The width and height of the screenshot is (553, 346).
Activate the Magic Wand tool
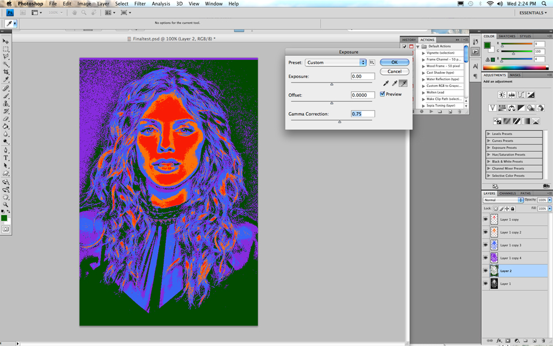[x=6, y=64]
